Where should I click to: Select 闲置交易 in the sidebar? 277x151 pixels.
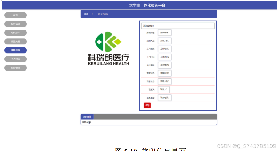(15, 41)
